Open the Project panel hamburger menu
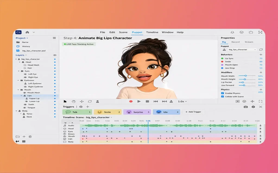This screenshot has width=278, height=173. tap(54, 38)
